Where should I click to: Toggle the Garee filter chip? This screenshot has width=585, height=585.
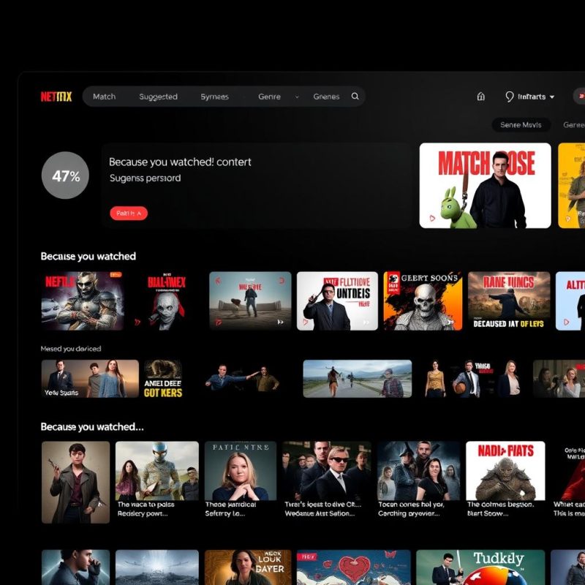575,124
